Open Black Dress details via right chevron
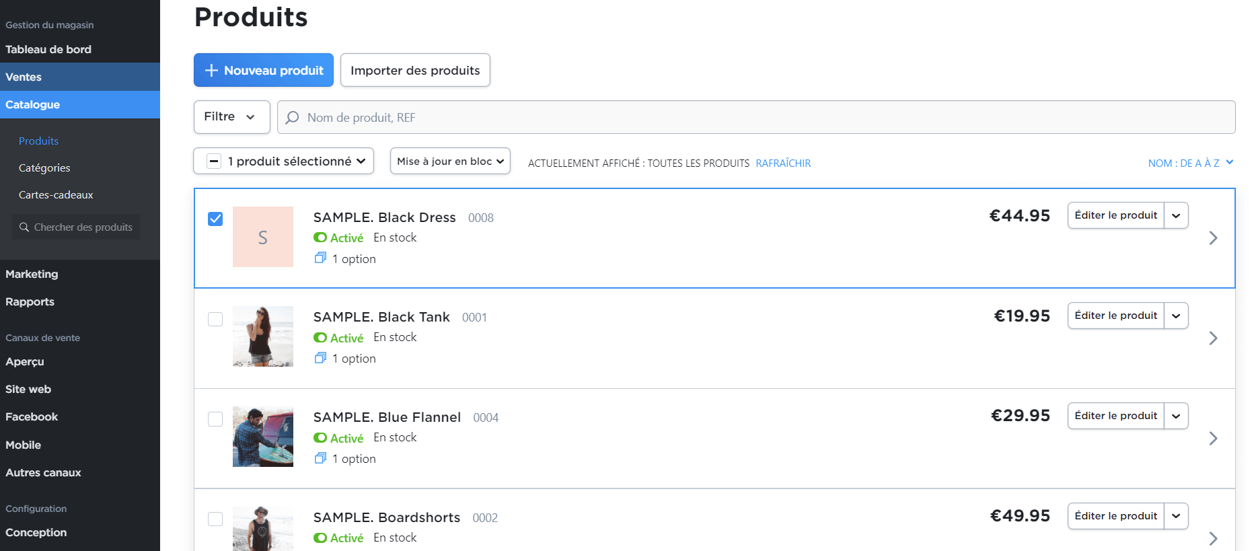 click(x=1213, y=238)
